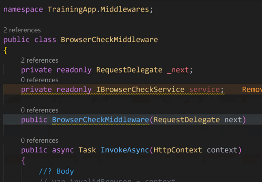Click the context parameter name

[222, 150]
